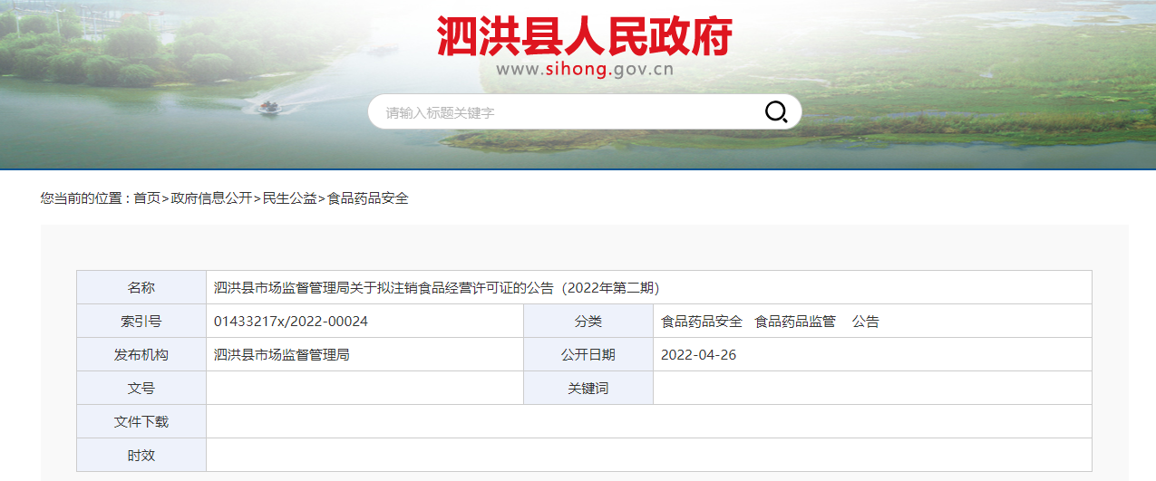
Task: Go to 政府信息公开 breadcrumb
Action: (211, 198)
